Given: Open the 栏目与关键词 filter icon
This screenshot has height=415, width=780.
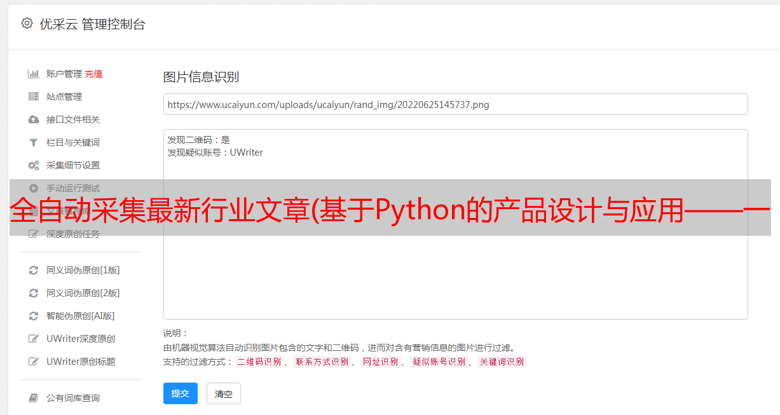Looking at the screenshot, I should (34, 142).
